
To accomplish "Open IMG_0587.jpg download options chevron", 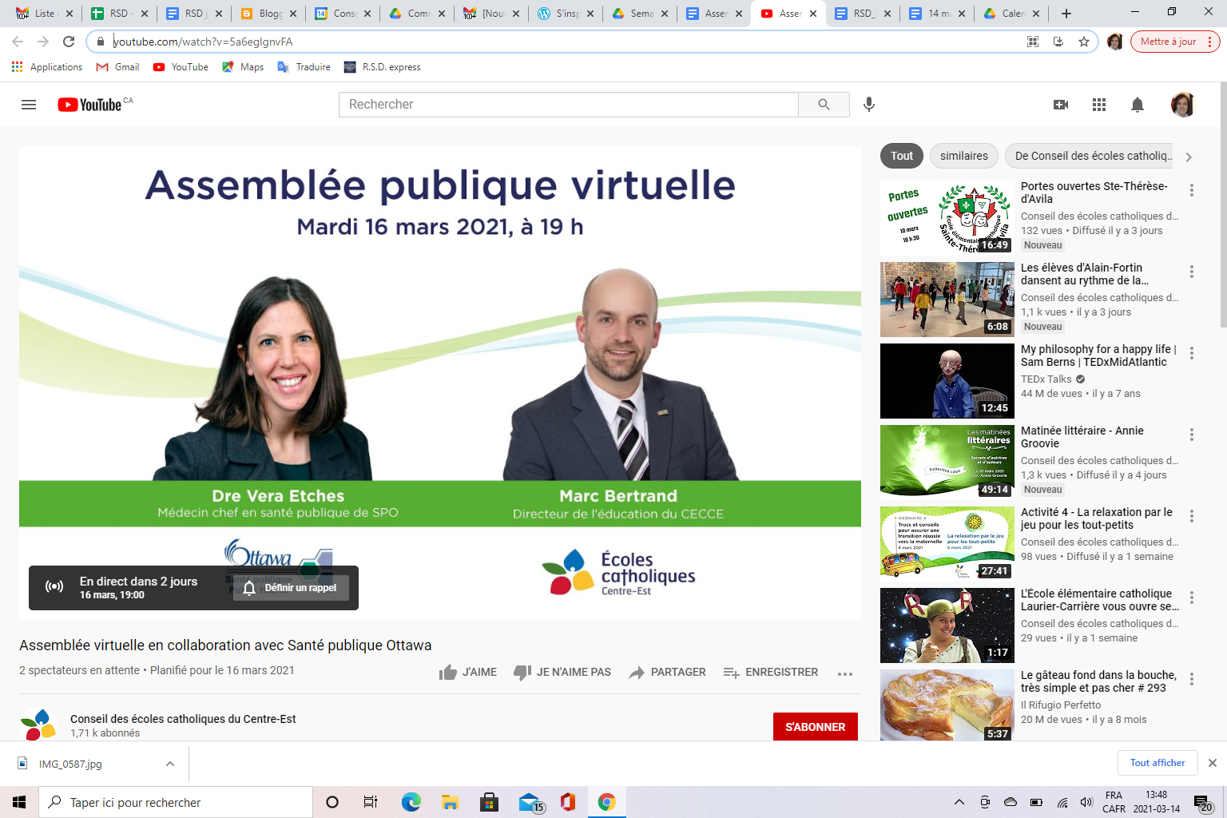I will click(170, 764).
